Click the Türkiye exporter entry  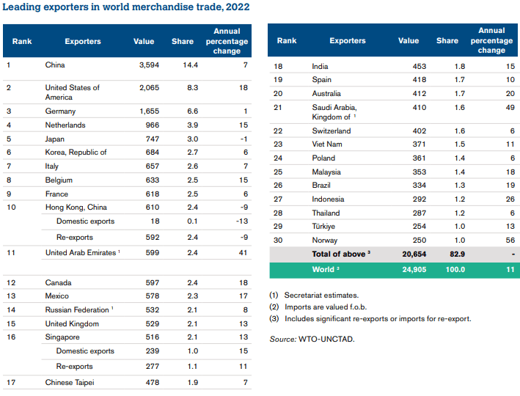point(325,227)
